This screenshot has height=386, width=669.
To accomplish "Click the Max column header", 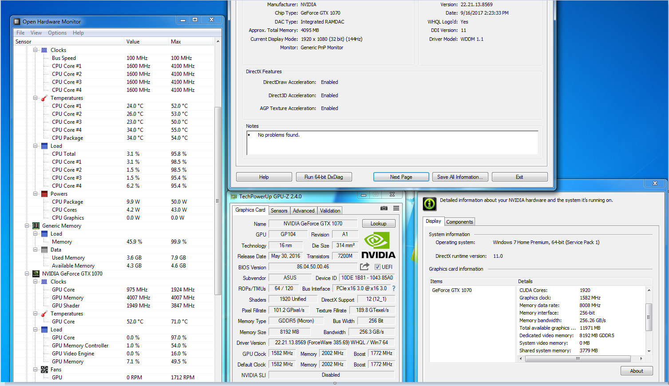I will click(191, 42).
